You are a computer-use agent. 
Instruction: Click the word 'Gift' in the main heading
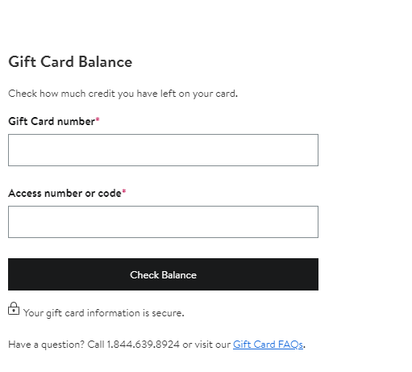tap(23, 62)
